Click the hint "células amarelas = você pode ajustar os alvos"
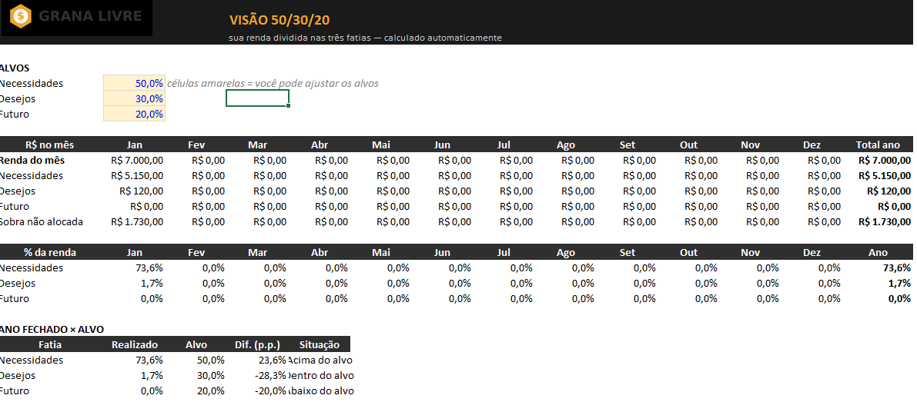This screenshot has width=917, height=412. pos(273,84)
